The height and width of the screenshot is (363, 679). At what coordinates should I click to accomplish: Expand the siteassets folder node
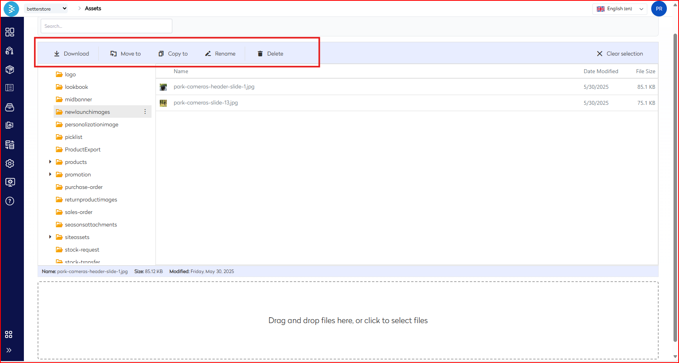tap(50, 237)
